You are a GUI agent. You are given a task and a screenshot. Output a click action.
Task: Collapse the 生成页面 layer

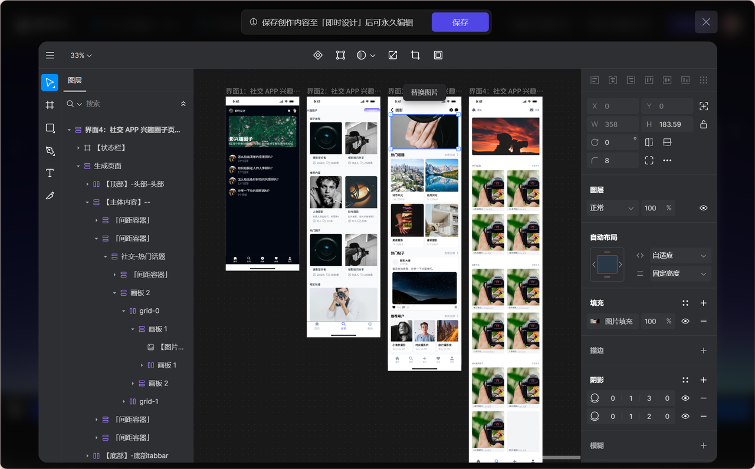[x=78, y=166]
